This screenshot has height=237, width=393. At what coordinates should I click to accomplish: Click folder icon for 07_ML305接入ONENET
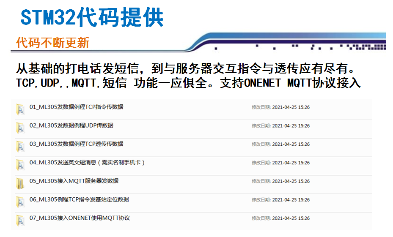click(20, 221)
